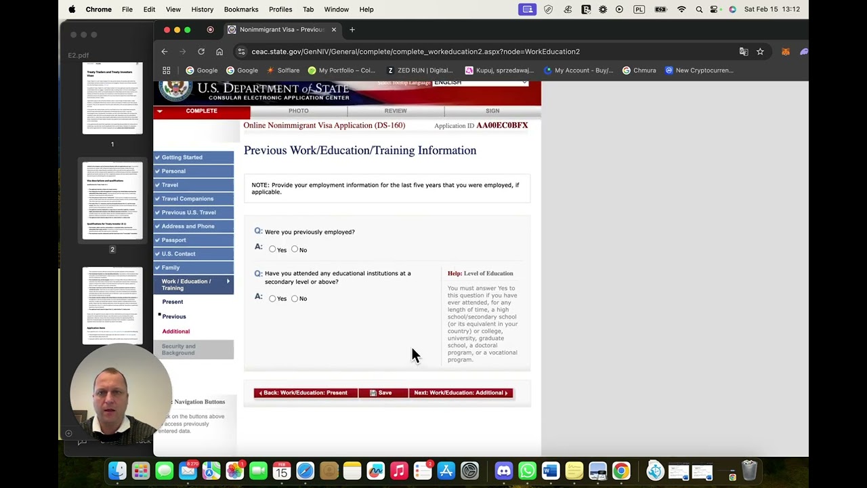The image size is (867, 488).
Task: Open App Store from the Dock
Action: click(446, 470)
